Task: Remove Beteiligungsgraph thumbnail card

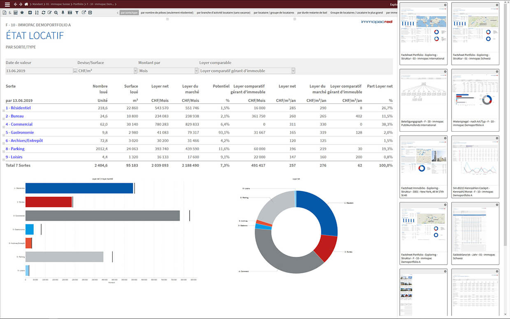Action: [445, 72]
